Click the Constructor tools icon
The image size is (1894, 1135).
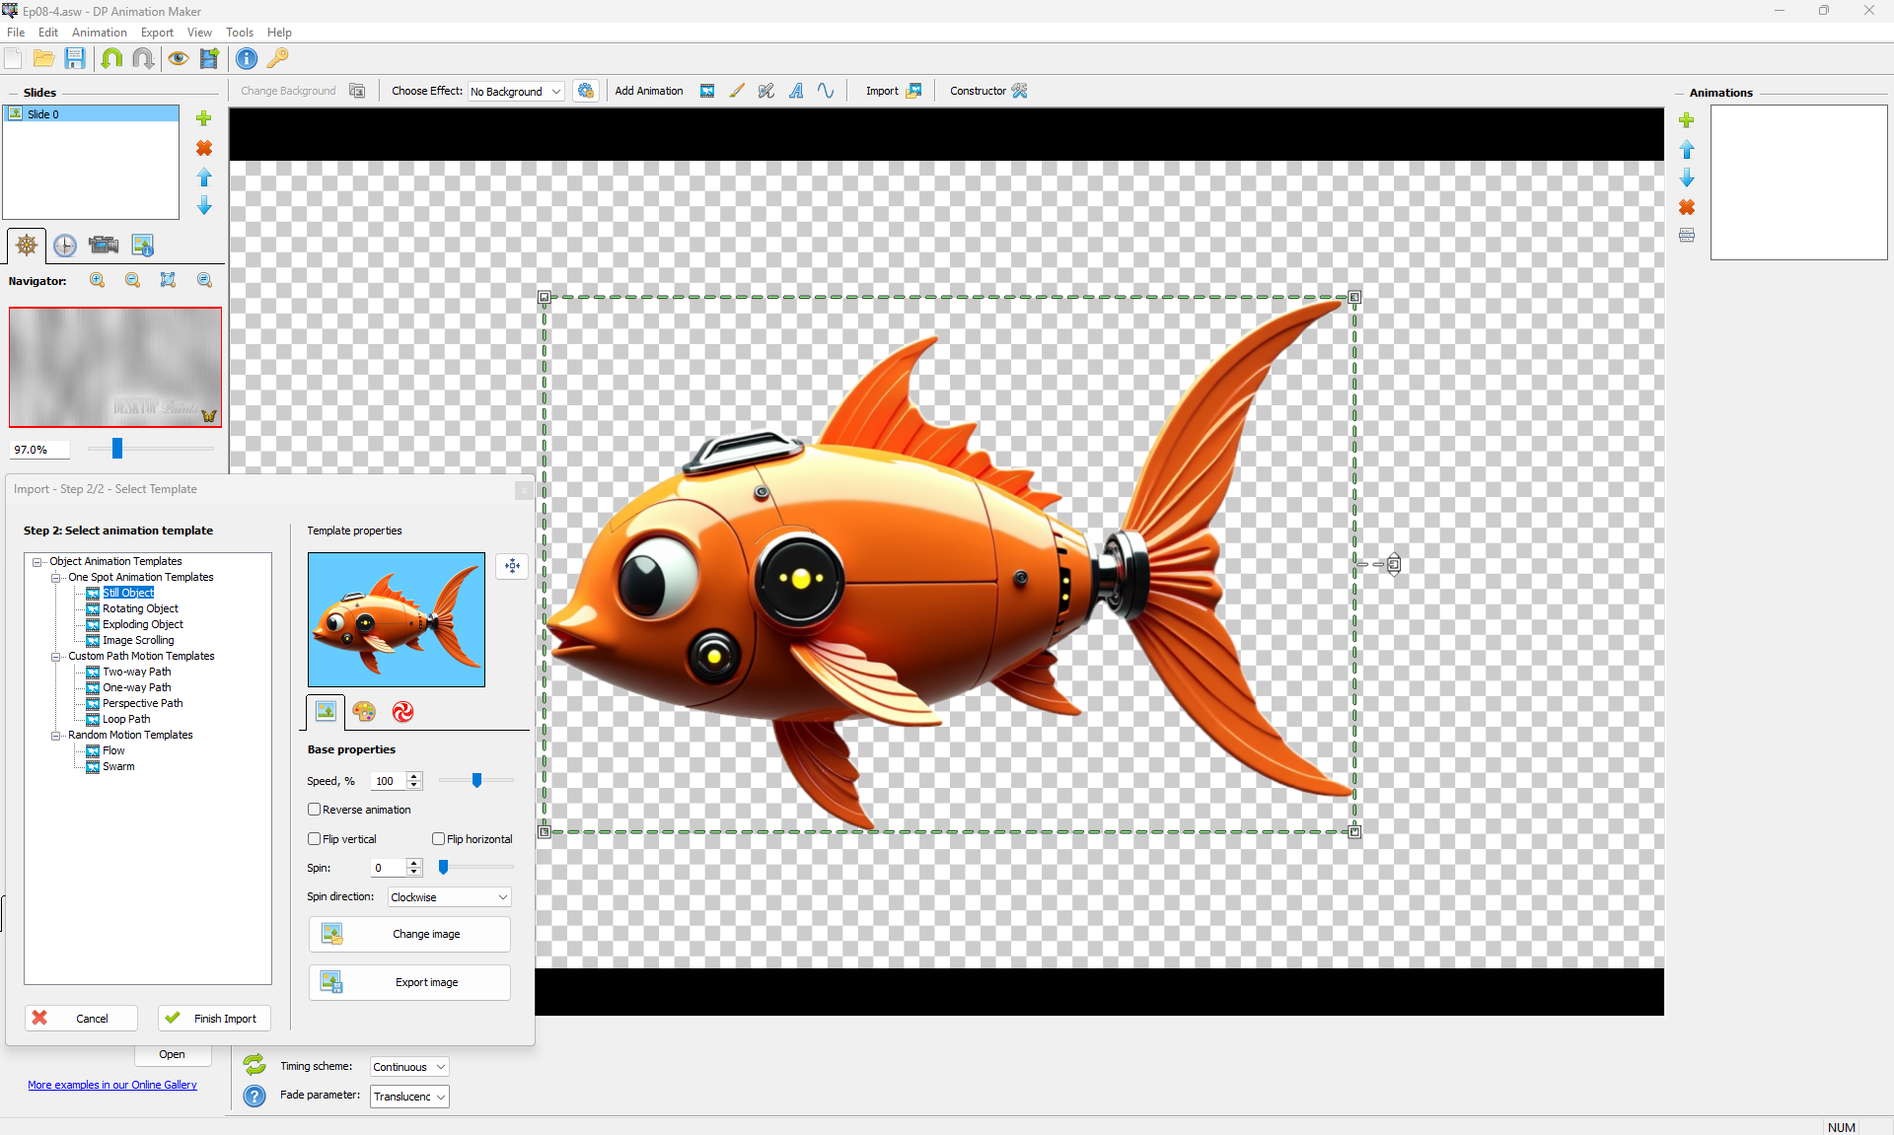(x=1020, y=91)
